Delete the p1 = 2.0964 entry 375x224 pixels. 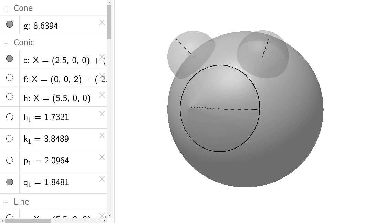[x=102, y=157]
